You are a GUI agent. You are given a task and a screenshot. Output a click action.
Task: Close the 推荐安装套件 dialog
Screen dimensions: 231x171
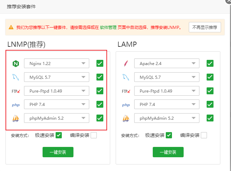tap(229, 1)
